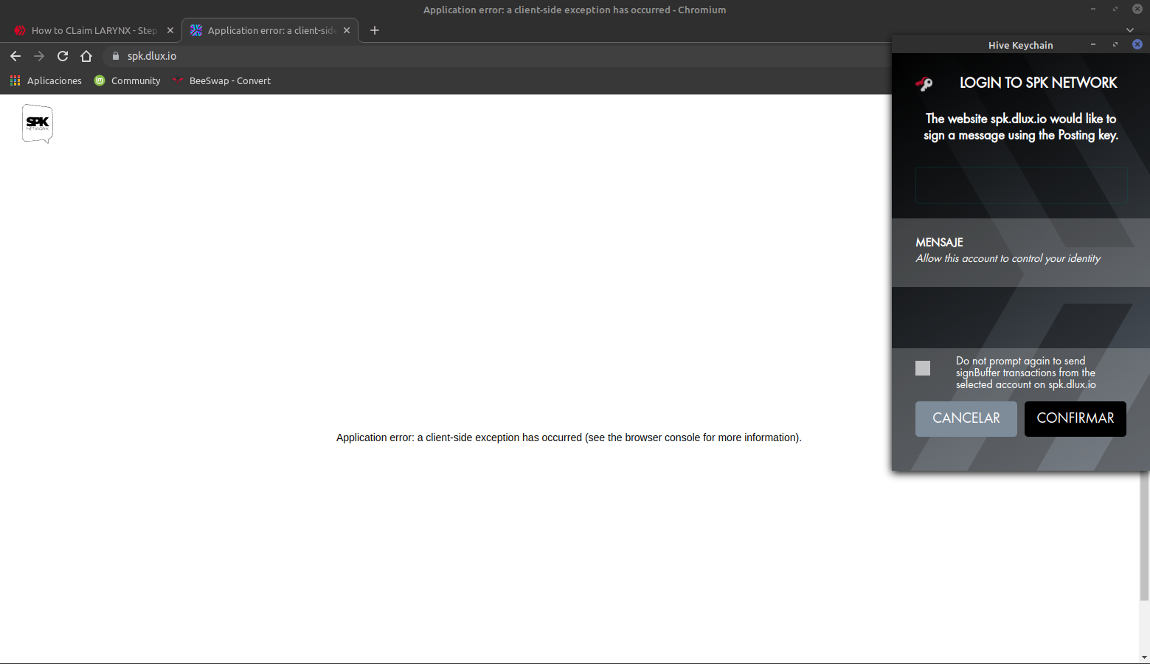The width and height of the screenshot is (1150, 664).
Task: Click the scrollbar down arrow
Action: (x=1144, y=657)
